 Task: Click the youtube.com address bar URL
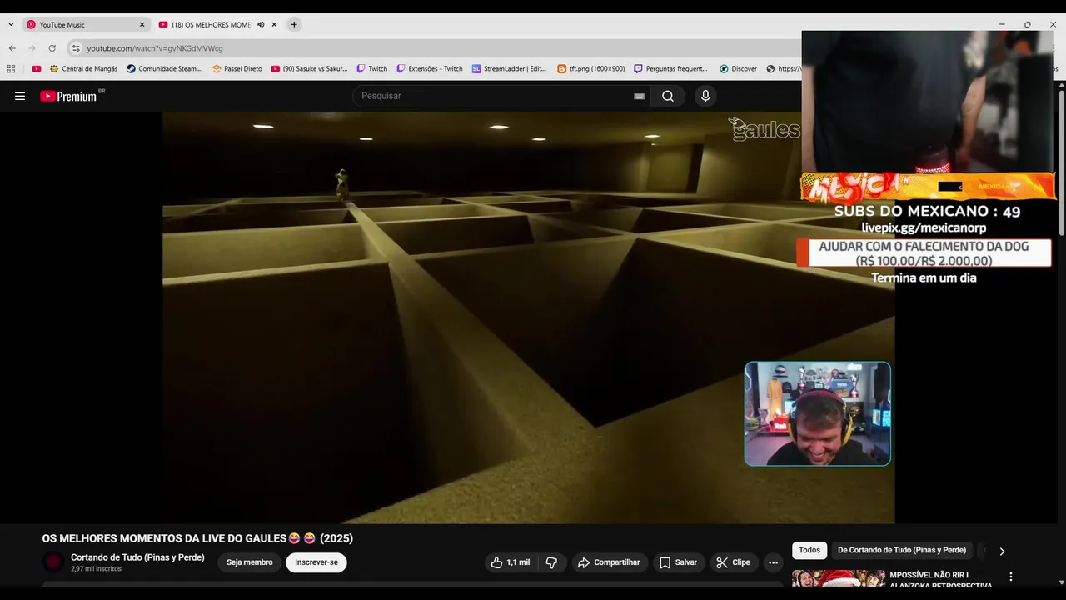(x=155, y=48)
